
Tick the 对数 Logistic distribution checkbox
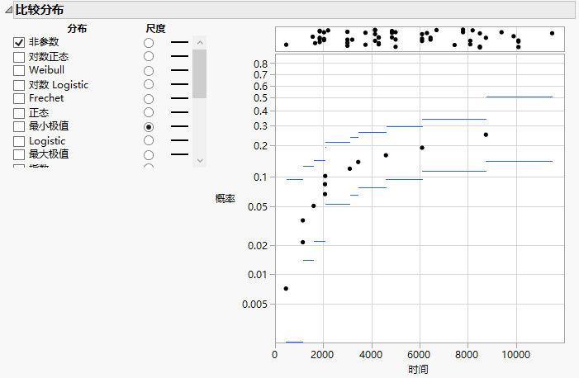coord(19,85)
